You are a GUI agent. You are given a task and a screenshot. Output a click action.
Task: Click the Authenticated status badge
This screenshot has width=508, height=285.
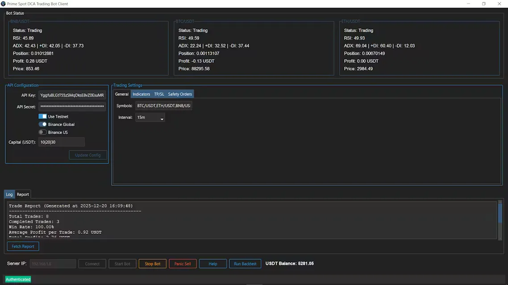tap(18, 280)
